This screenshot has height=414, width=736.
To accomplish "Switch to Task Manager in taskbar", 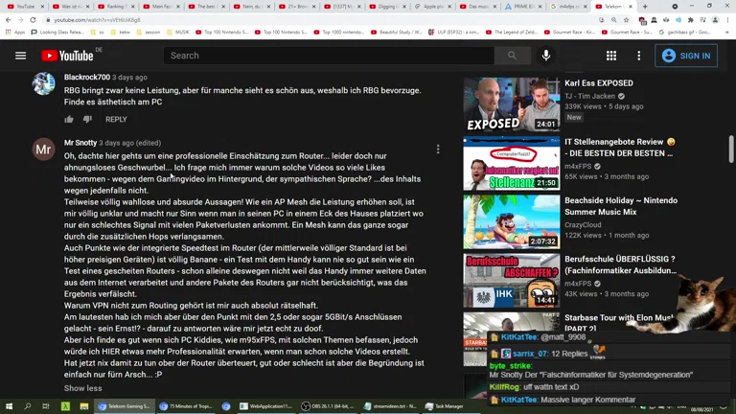I will (445, 406).
